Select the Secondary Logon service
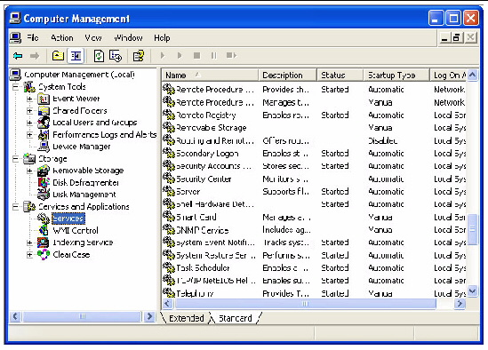This screenshot has width=488, height=350. coord(314,154)
